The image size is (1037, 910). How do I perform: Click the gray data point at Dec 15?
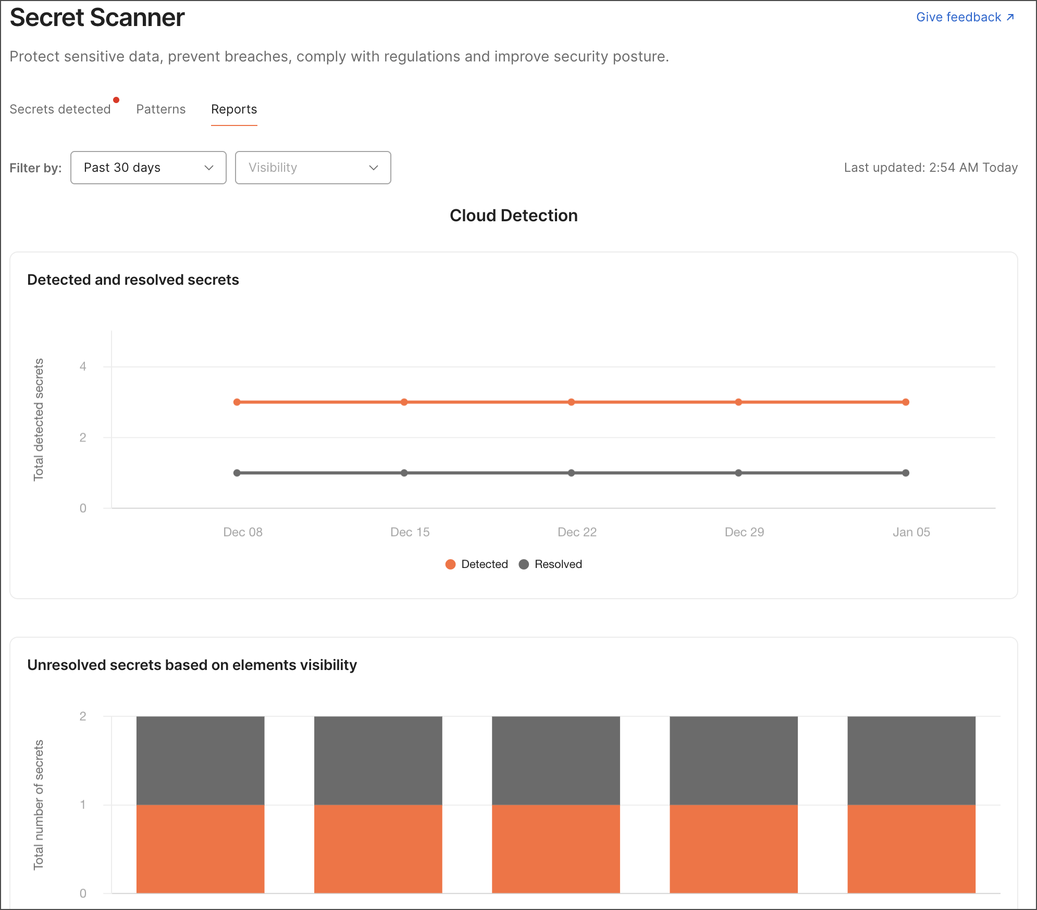[x=404, y=473]
